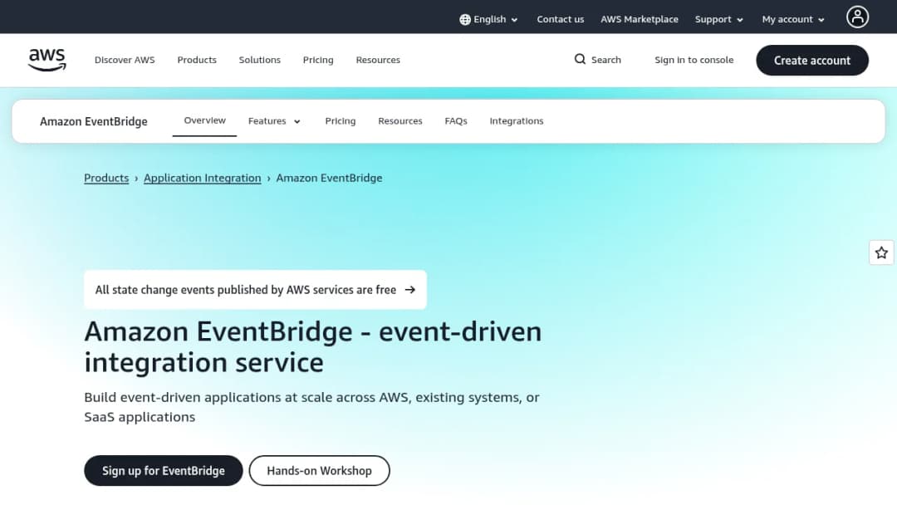The height and width of the screenshot is (505, 897).
Task: Expand the English language dropdown chevron
Action: (514, 20)
